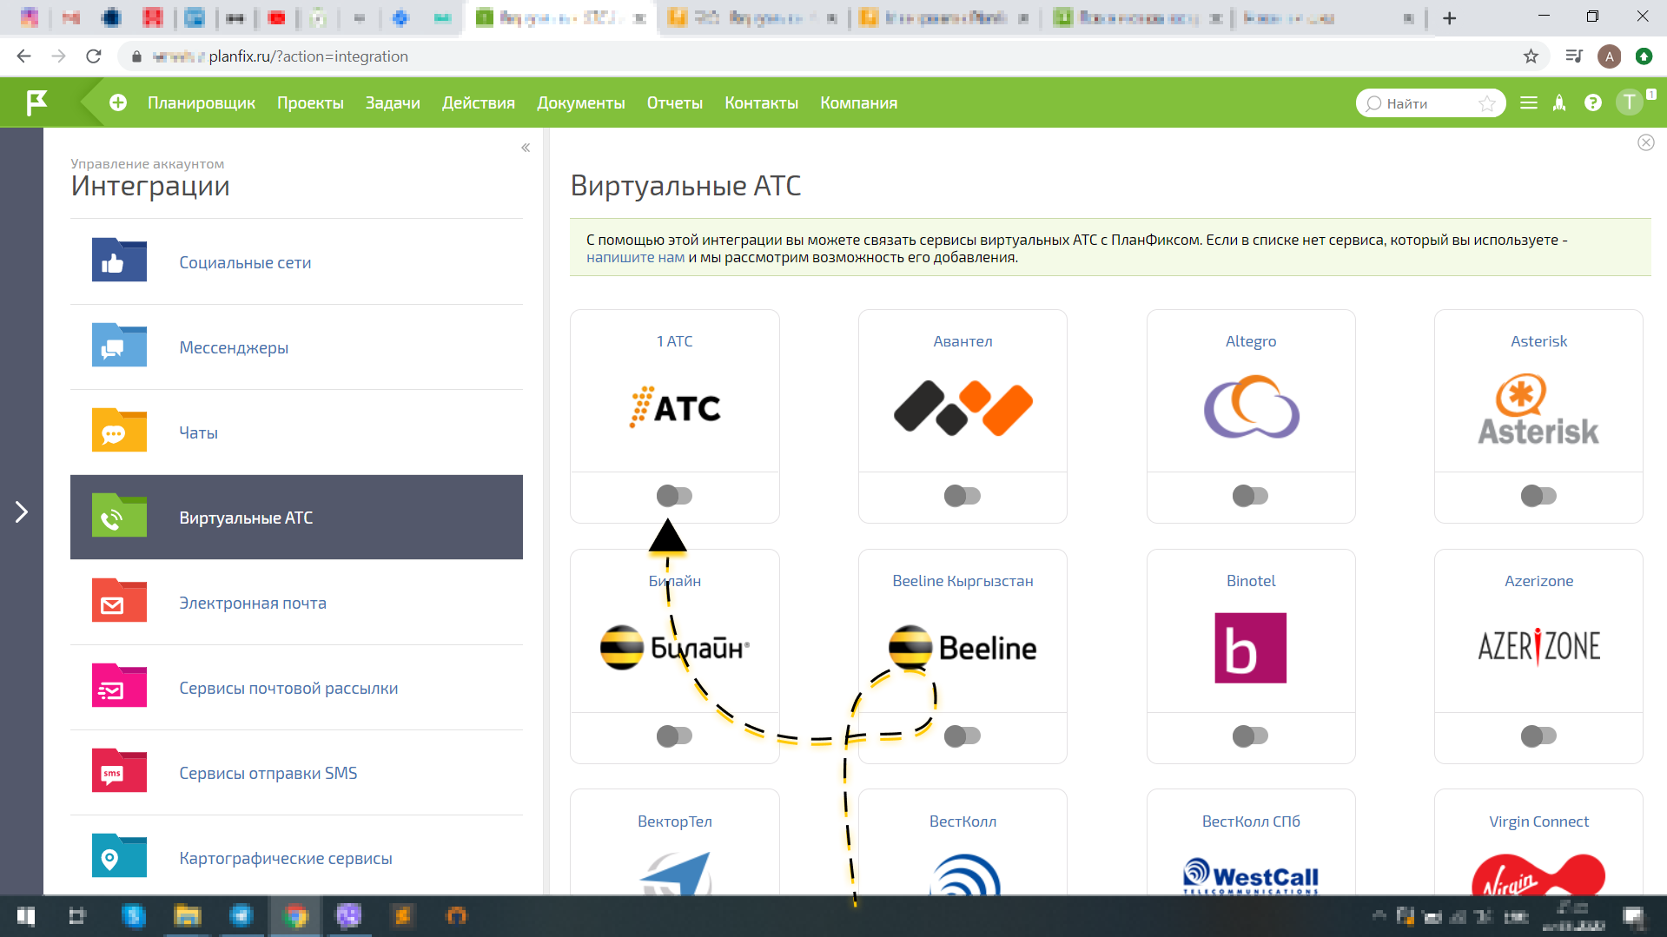Open Chrome from the Windows taskbar
This screenshot has width=1667, height=937.
pyautogui.click(x=295, y=916)
